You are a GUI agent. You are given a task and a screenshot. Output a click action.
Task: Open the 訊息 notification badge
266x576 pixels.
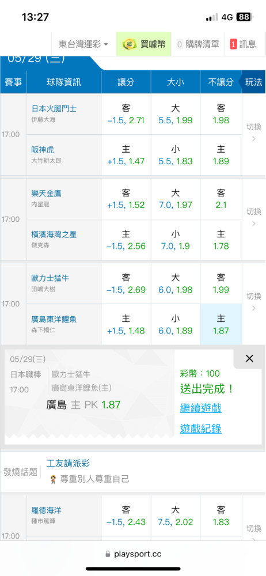[x=233, y=44]
